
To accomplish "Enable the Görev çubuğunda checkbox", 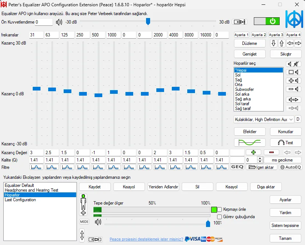I will tap(219, 217).
